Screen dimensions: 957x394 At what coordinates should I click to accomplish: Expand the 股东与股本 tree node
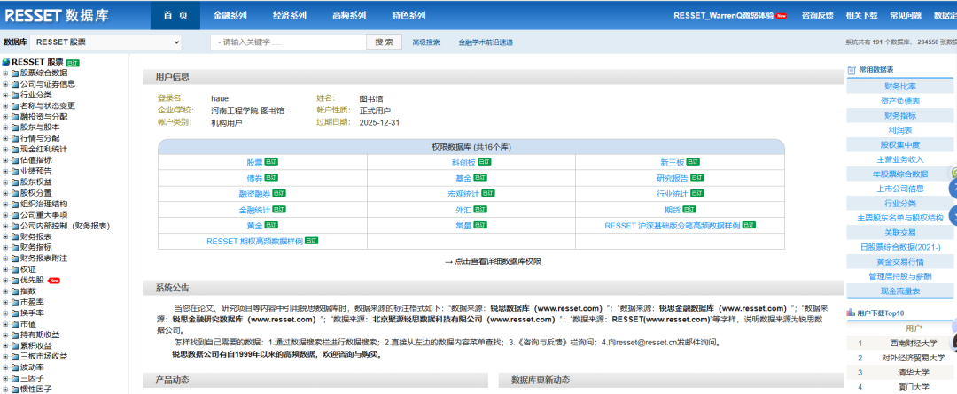pyautogui.click(x=5, y=128)
